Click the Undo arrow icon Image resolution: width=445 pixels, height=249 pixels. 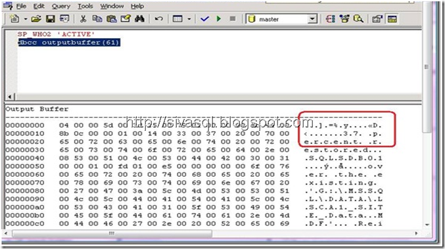click(158, 19)
